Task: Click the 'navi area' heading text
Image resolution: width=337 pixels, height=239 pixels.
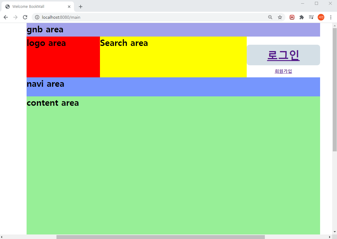Action: [x=45, y=84]
